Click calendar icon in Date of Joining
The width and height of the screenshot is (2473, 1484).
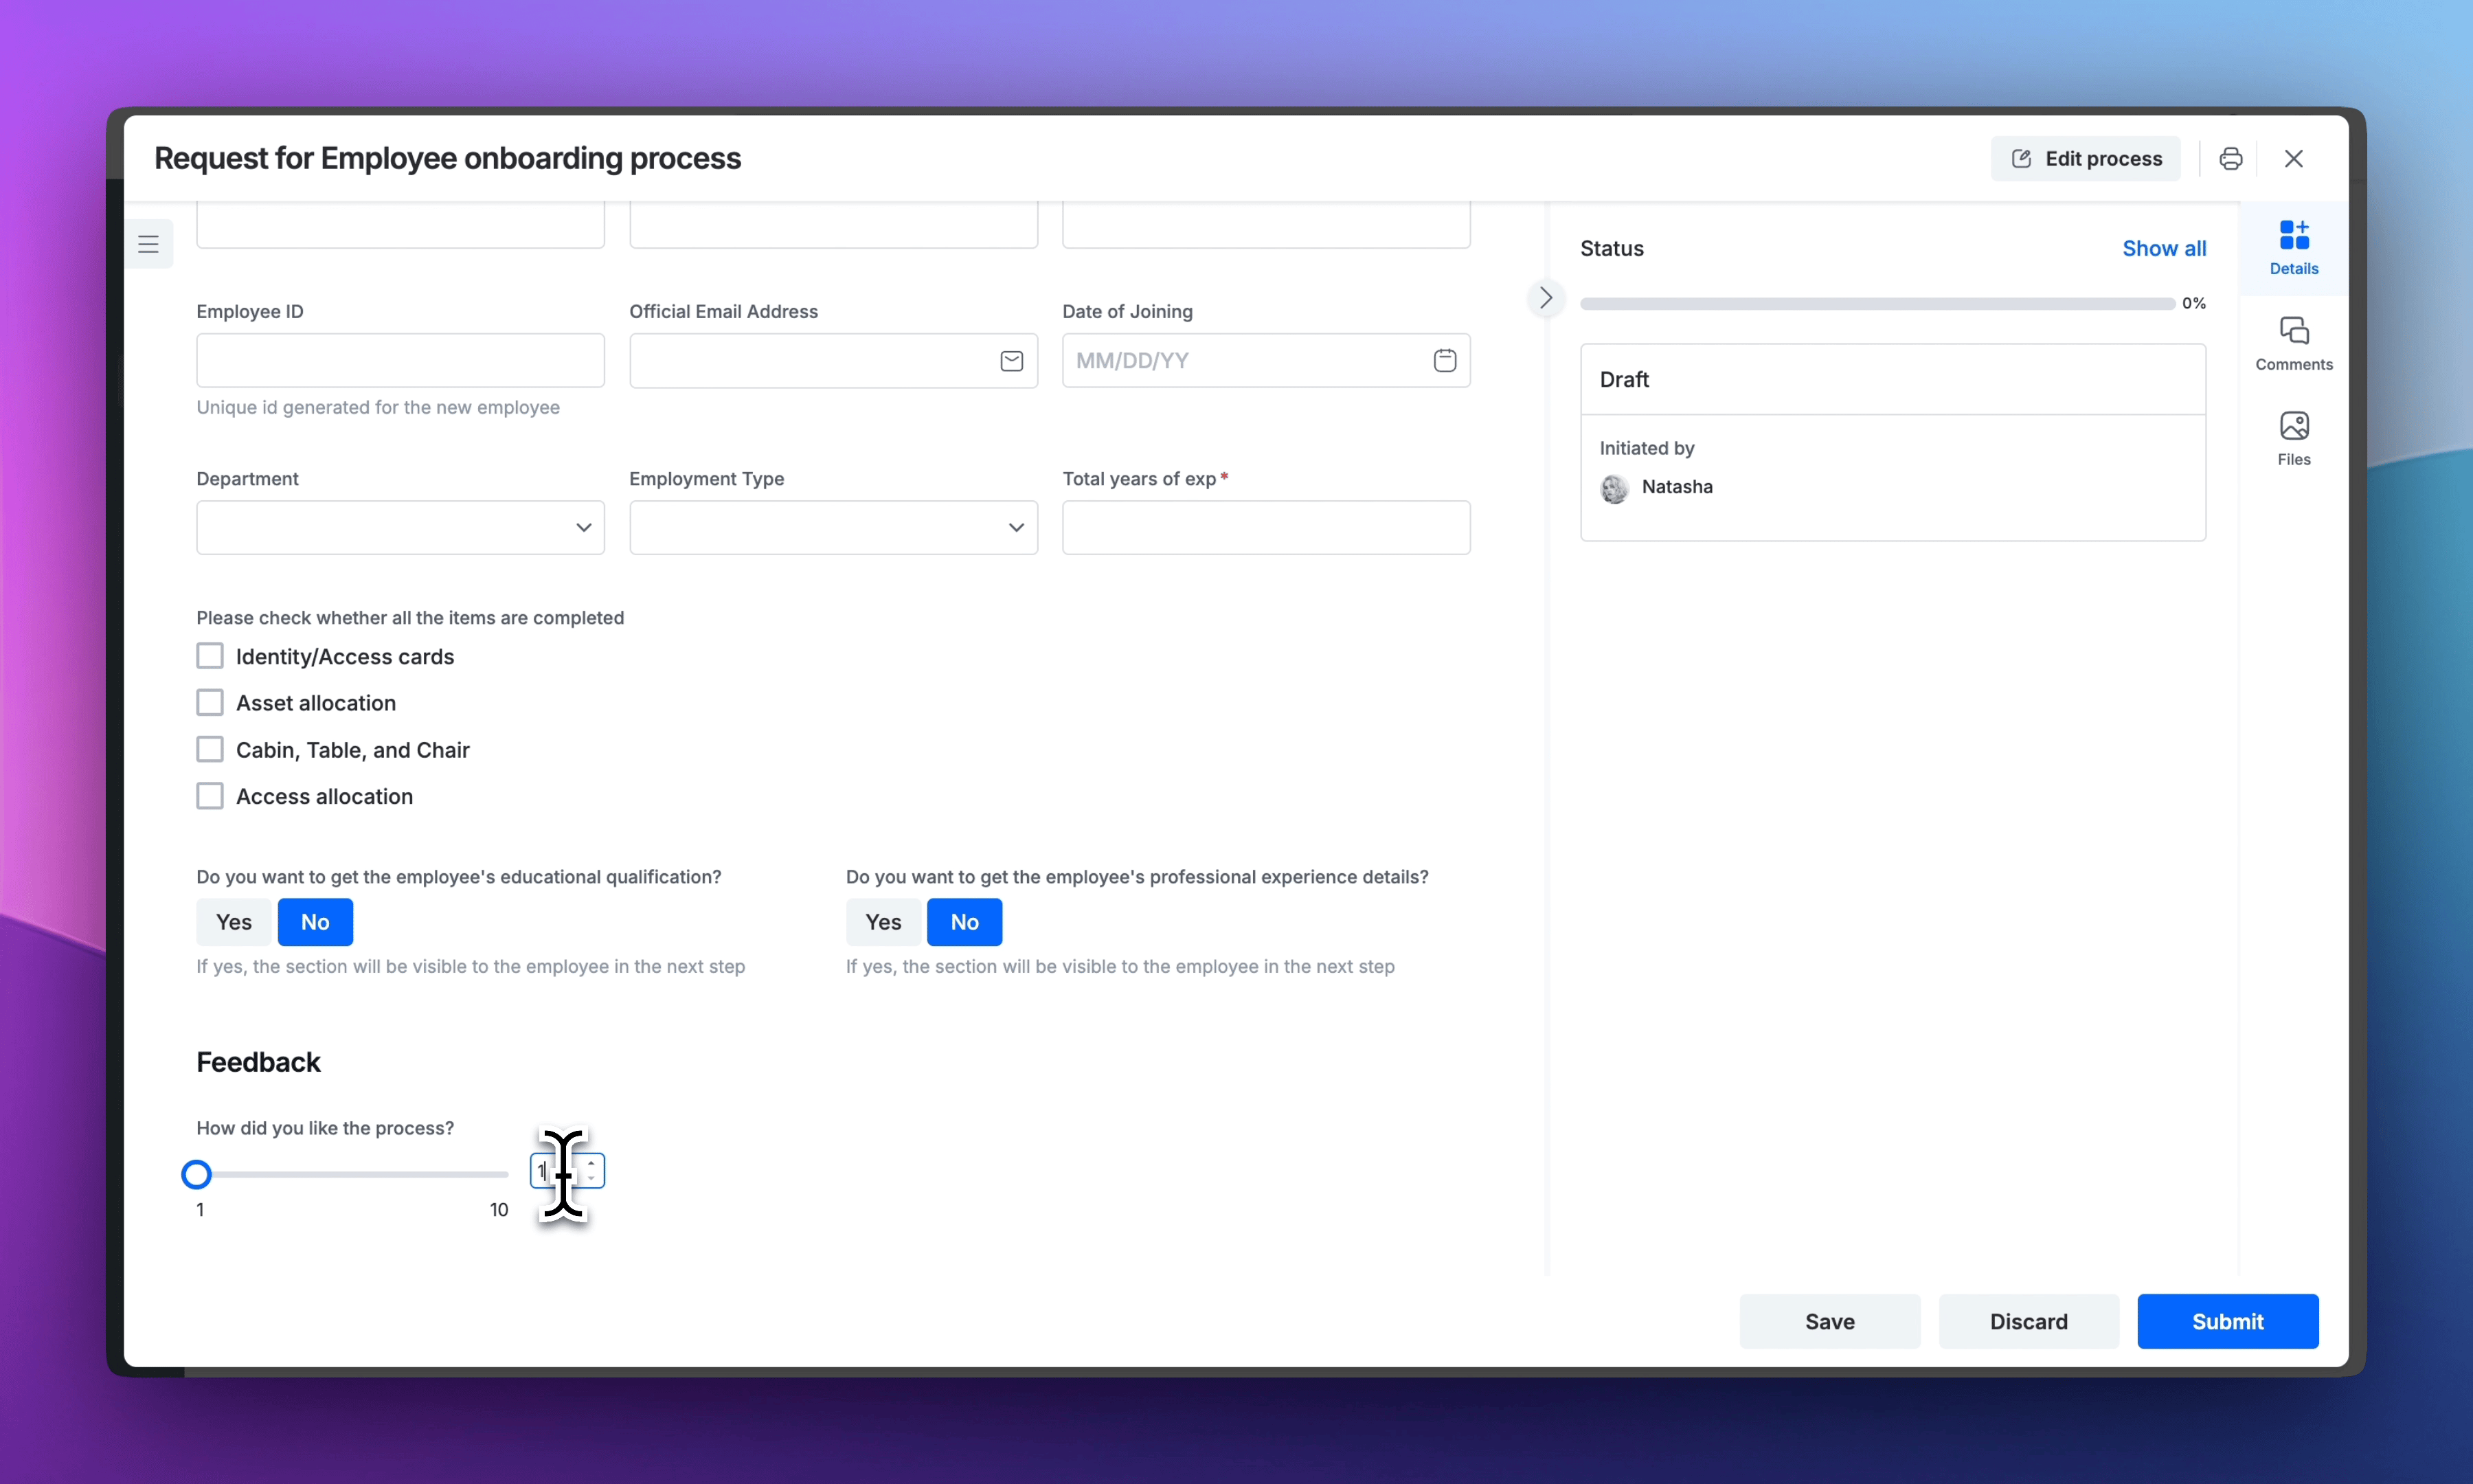(1445, 361)
